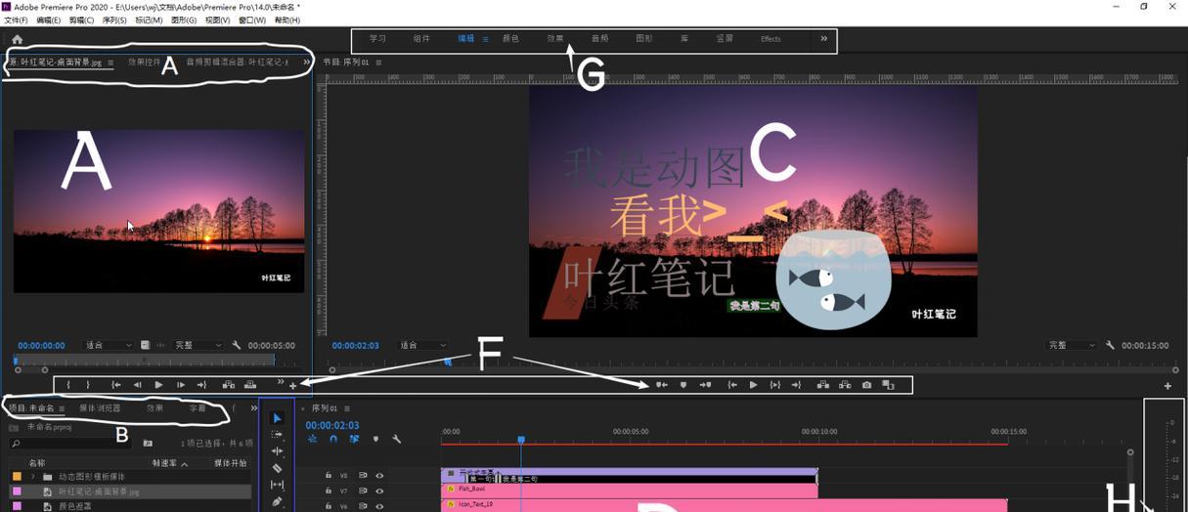This screenshot has width=1188, height=512.
Task: Select the Razor tool
Action: pos(277,468)
